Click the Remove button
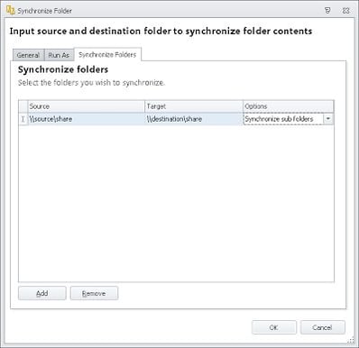This screenshot has width=359, height=348. pos(94,293)
